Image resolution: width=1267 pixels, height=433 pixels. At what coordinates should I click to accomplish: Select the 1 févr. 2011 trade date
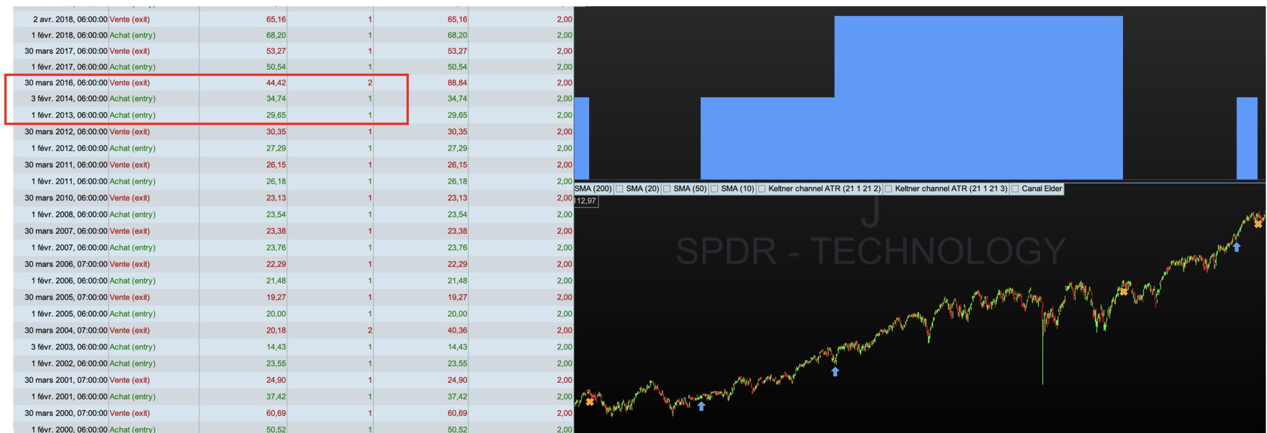pyautogui.click(x=69, y=181)
